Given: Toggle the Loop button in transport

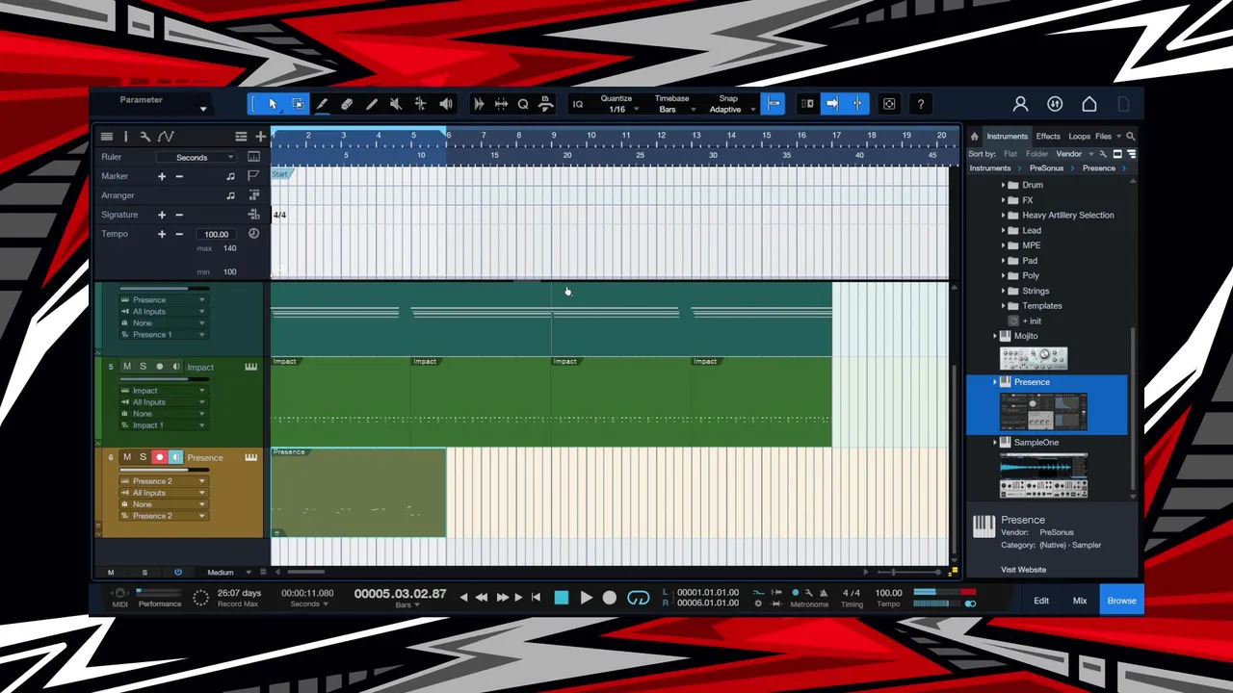Looking at the screenshot, I should 638,598.
